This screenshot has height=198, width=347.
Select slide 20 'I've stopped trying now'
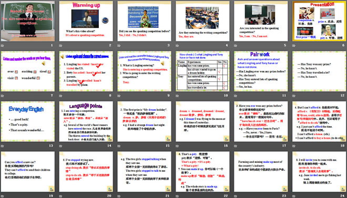point(86,172)
